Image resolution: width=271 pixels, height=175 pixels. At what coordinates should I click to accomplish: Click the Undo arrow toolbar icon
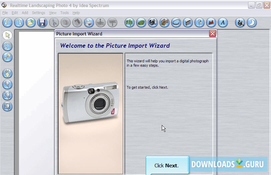pos(7,23)
